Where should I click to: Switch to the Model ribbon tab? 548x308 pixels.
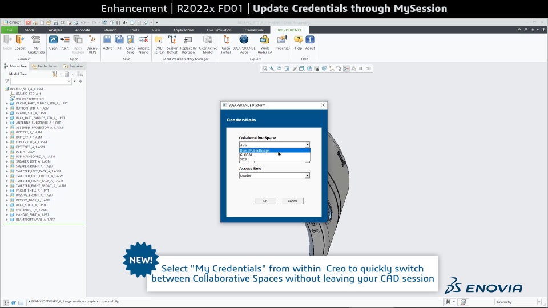(x=30, y=30)
